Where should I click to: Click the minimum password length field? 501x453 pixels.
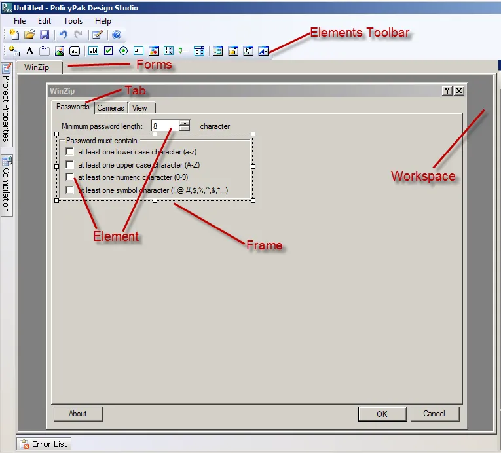pos(166,126)
